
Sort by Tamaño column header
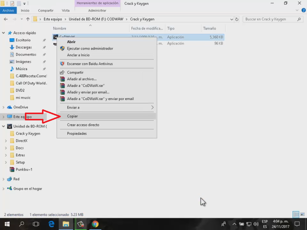point(210,28)
